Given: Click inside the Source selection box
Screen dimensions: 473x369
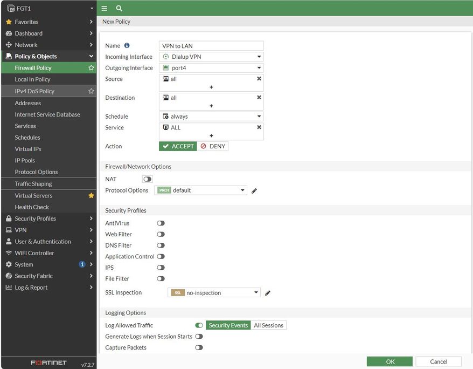Looking at the screenshot, I should tap(211, 83).
